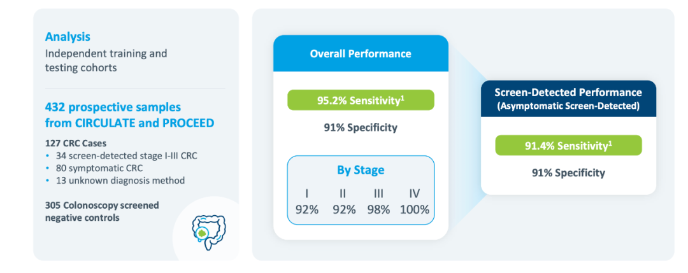Click the 13 unknown diagnosis method bullet
The height and width of the screenshot is (273, 688).
coord(120,180)
